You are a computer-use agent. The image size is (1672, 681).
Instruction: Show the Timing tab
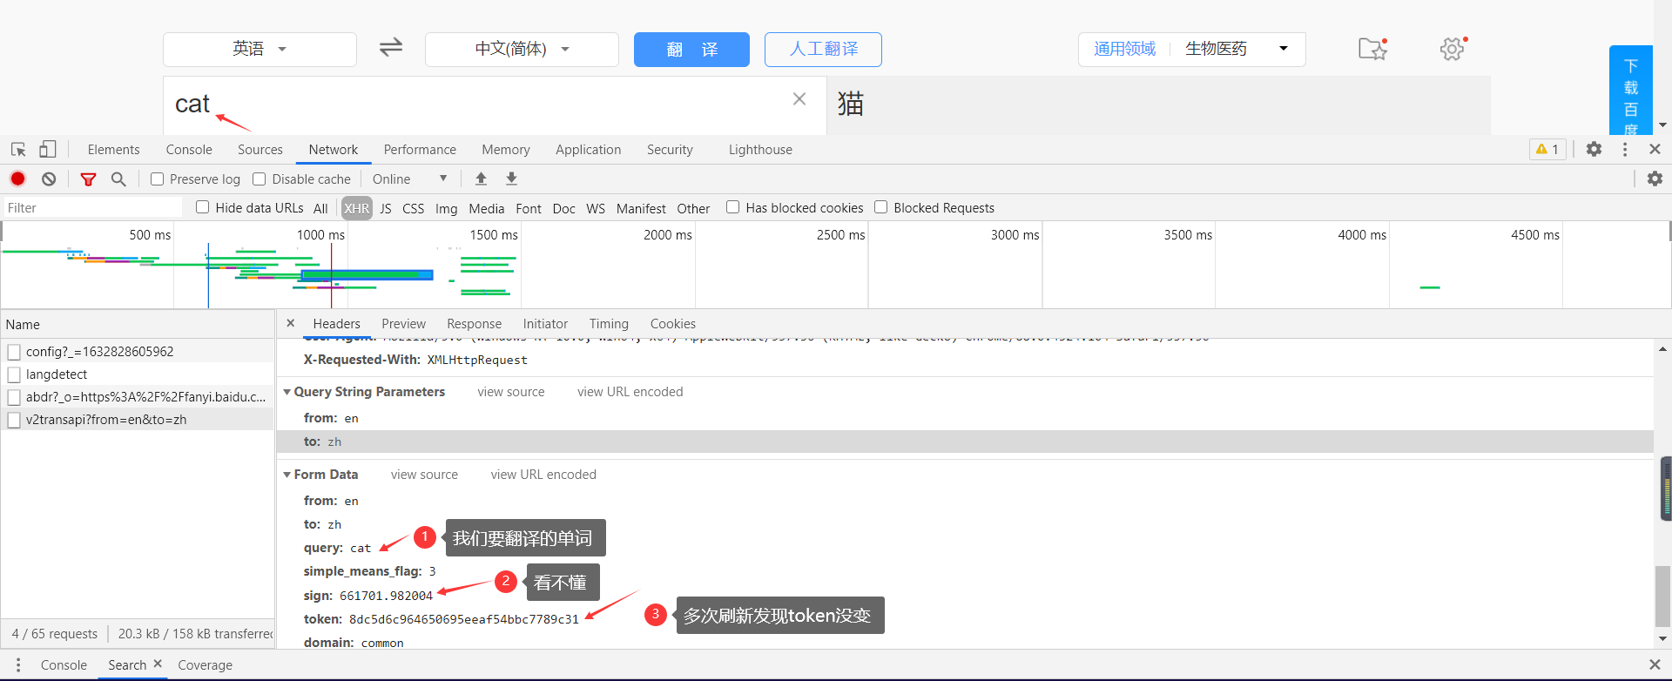609,324
